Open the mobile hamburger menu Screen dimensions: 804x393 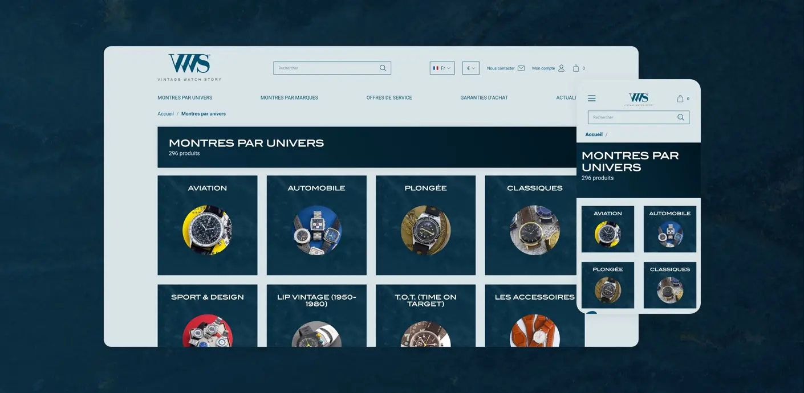tap(591, 99)
